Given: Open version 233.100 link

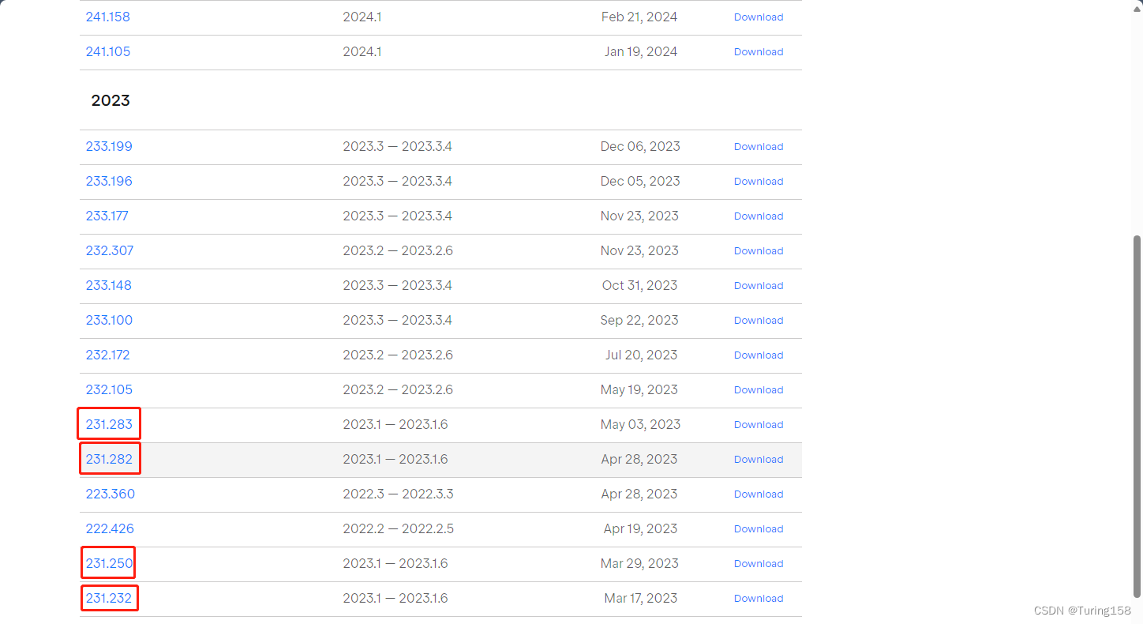Looking at the screenshot, I should (109, 320).
